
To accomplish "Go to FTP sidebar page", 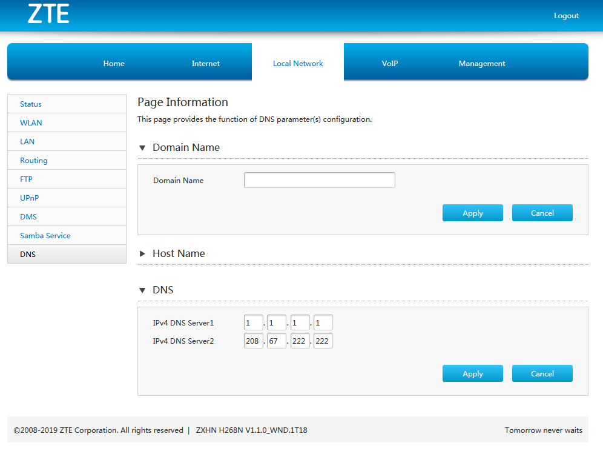I will (67, 179).
